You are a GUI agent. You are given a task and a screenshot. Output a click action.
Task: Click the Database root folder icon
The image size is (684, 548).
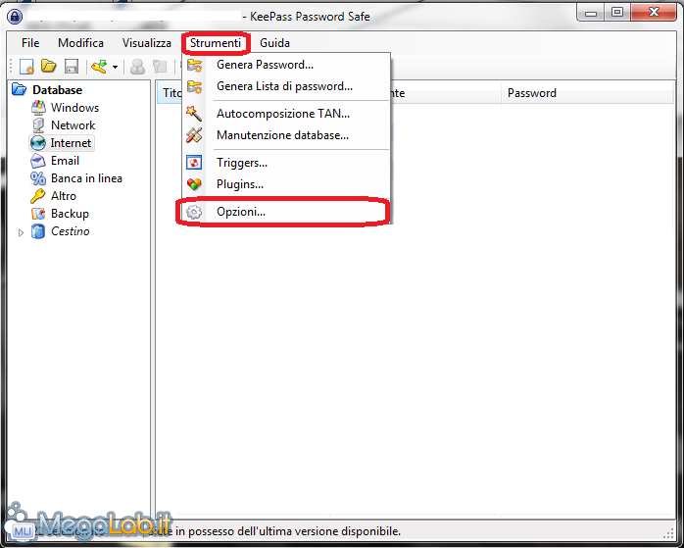tap(19, 89)
